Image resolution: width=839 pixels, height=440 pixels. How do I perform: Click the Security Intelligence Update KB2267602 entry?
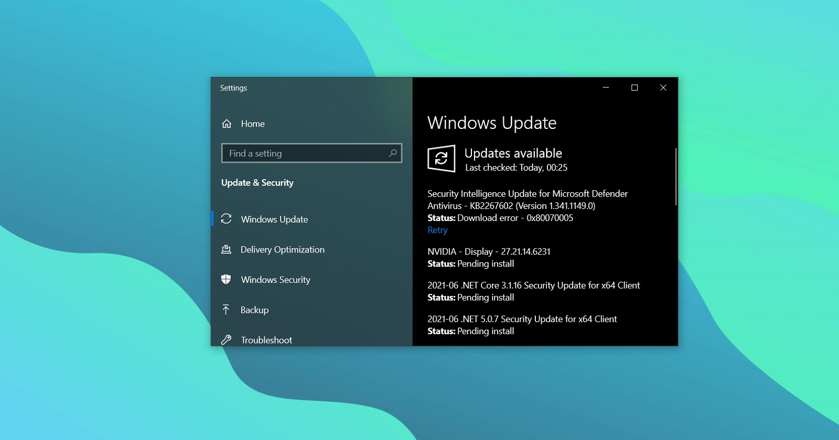(528, 200)
